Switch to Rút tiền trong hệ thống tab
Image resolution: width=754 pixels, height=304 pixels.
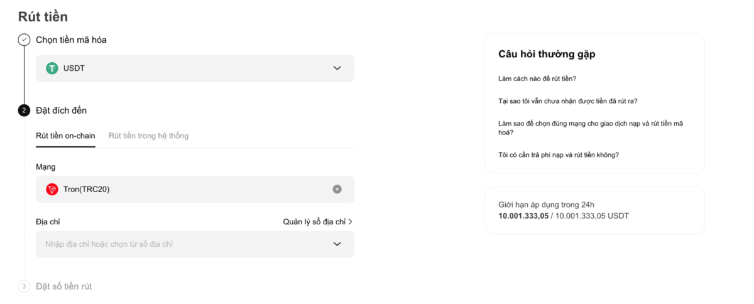[x=148, y=136]
